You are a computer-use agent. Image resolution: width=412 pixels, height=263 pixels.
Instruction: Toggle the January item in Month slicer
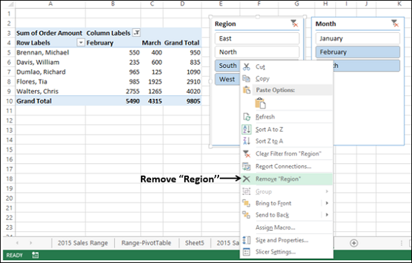click(358, 38)
